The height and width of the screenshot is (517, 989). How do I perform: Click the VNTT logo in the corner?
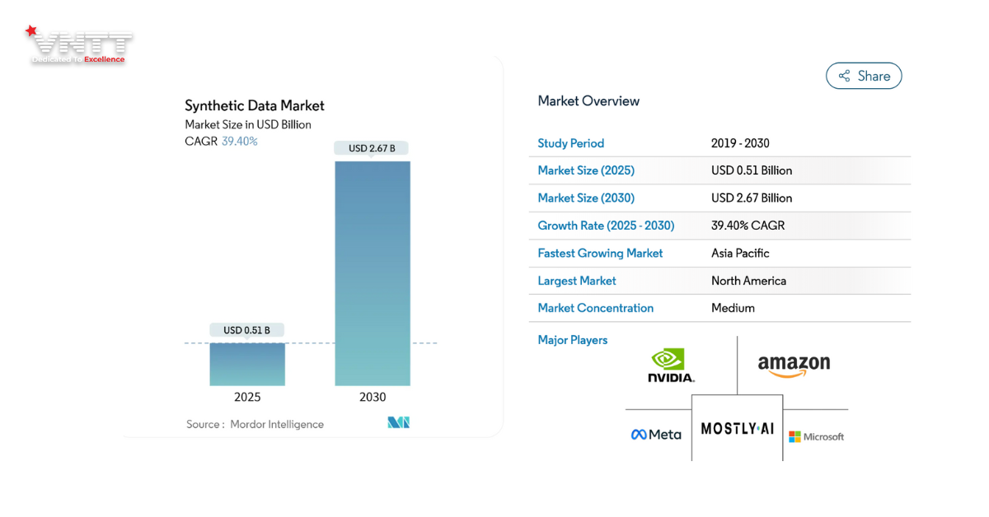click(78, 45)
